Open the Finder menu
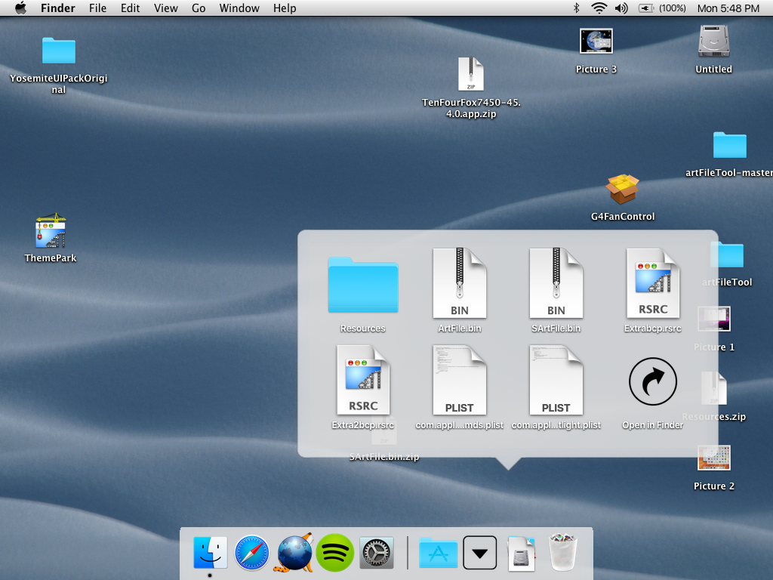 pyautogui.click(x=57, y=8)
